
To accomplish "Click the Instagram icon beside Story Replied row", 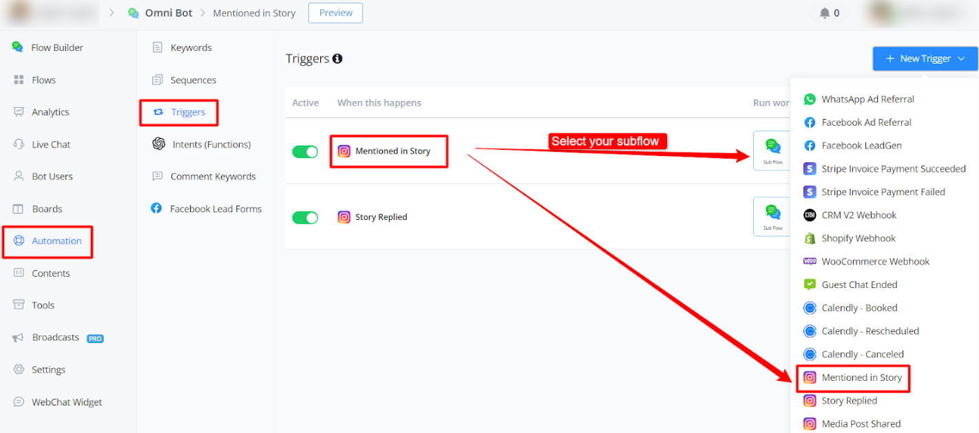I will pyautogui.click(x=344, y=217).
